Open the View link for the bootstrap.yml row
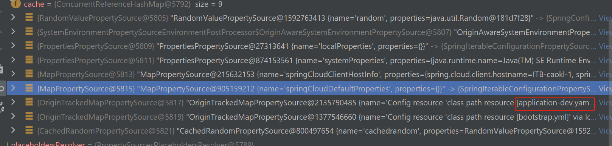Image resolution: width=612 pixels, height=146 pixels. point(605,117)
